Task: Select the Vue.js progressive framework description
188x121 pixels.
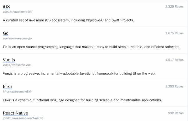Action: (79, 73)
